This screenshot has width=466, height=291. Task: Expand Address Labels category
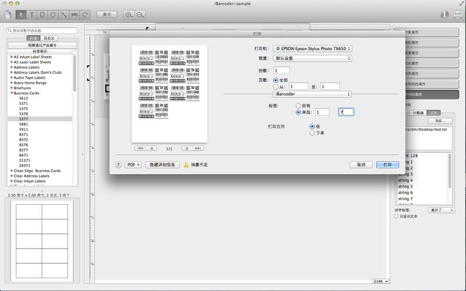coord(12,67)
